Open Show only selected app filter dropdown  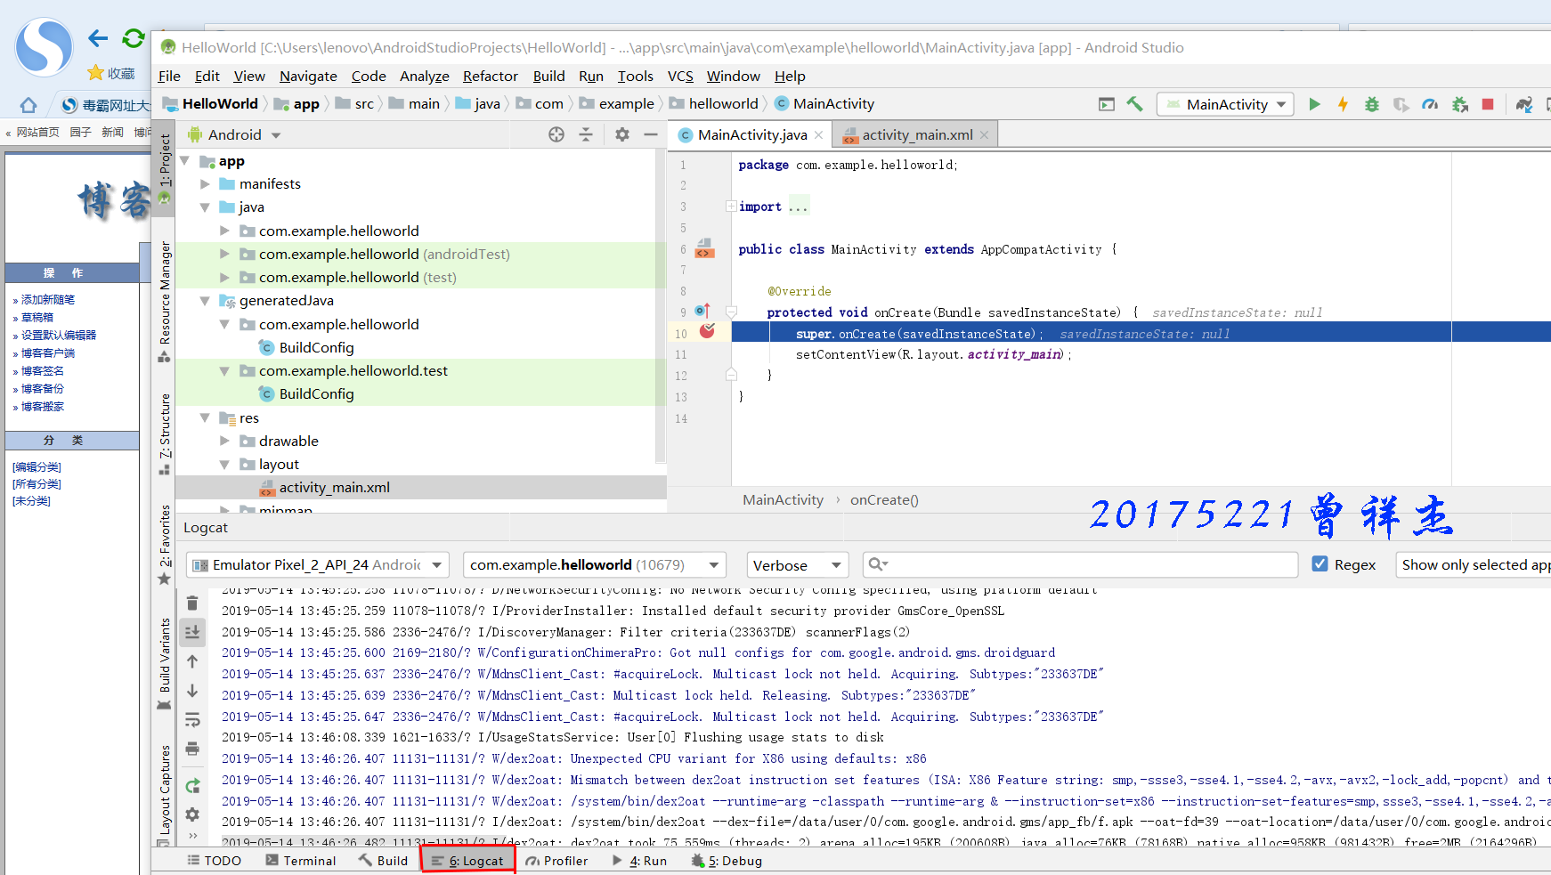1474,565
